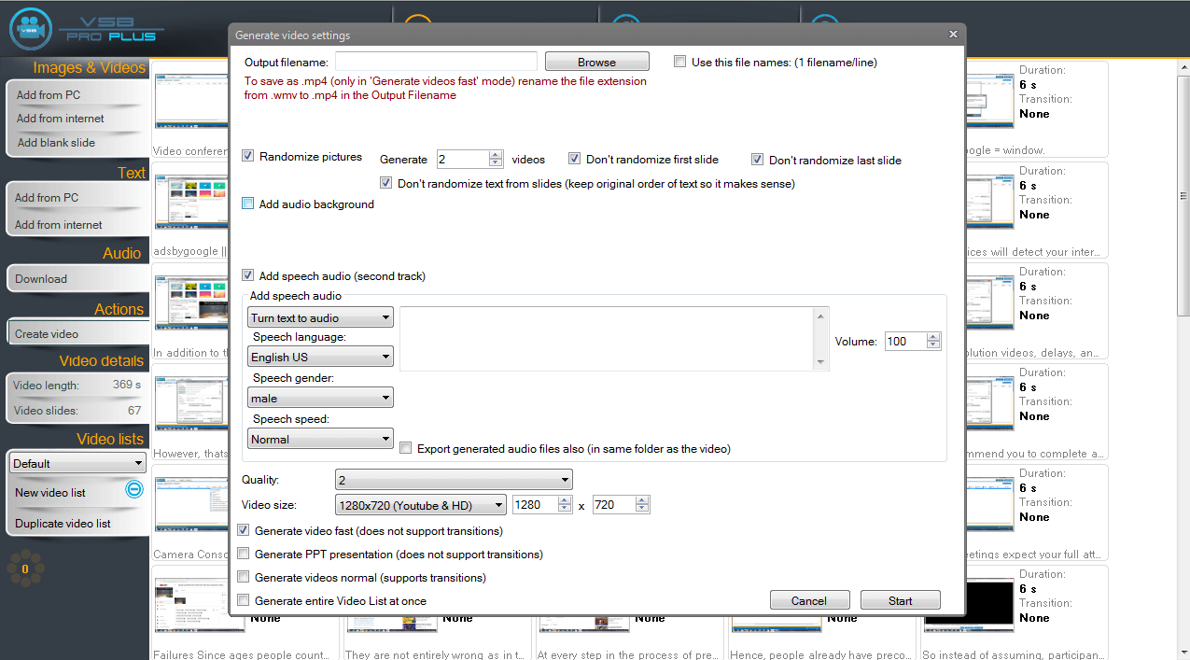Close the Generate video settings dialog
The width and height of the screenshot is (1190, 660).
953,35
